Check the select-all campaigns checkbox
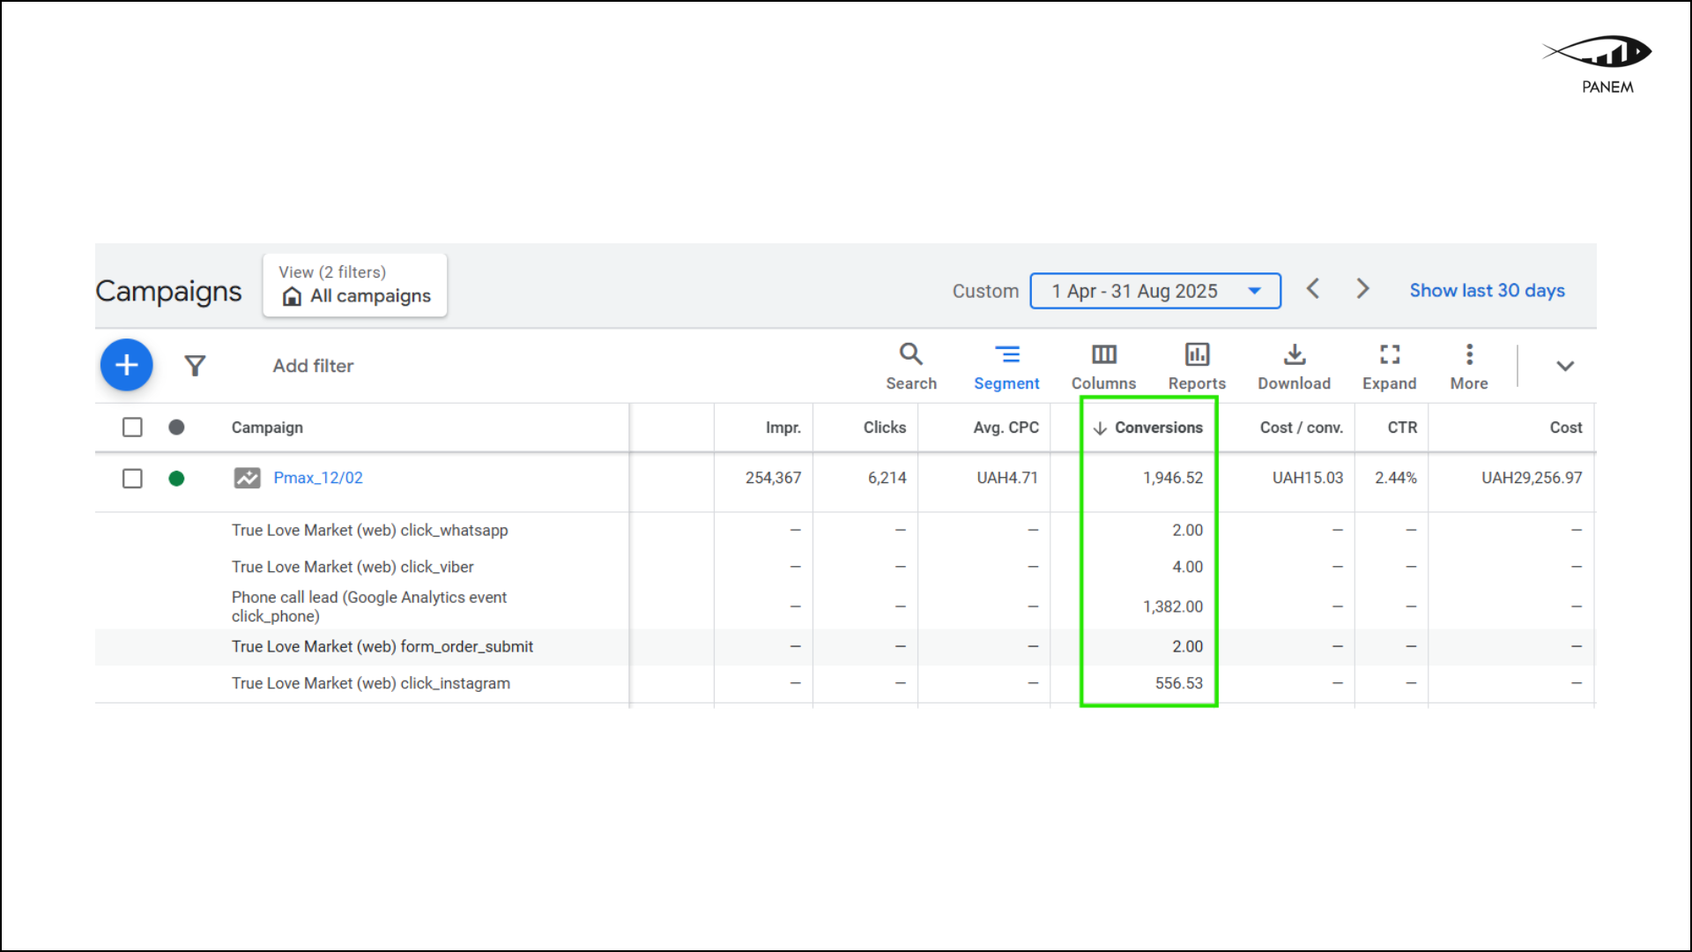 tap(132, 427)
